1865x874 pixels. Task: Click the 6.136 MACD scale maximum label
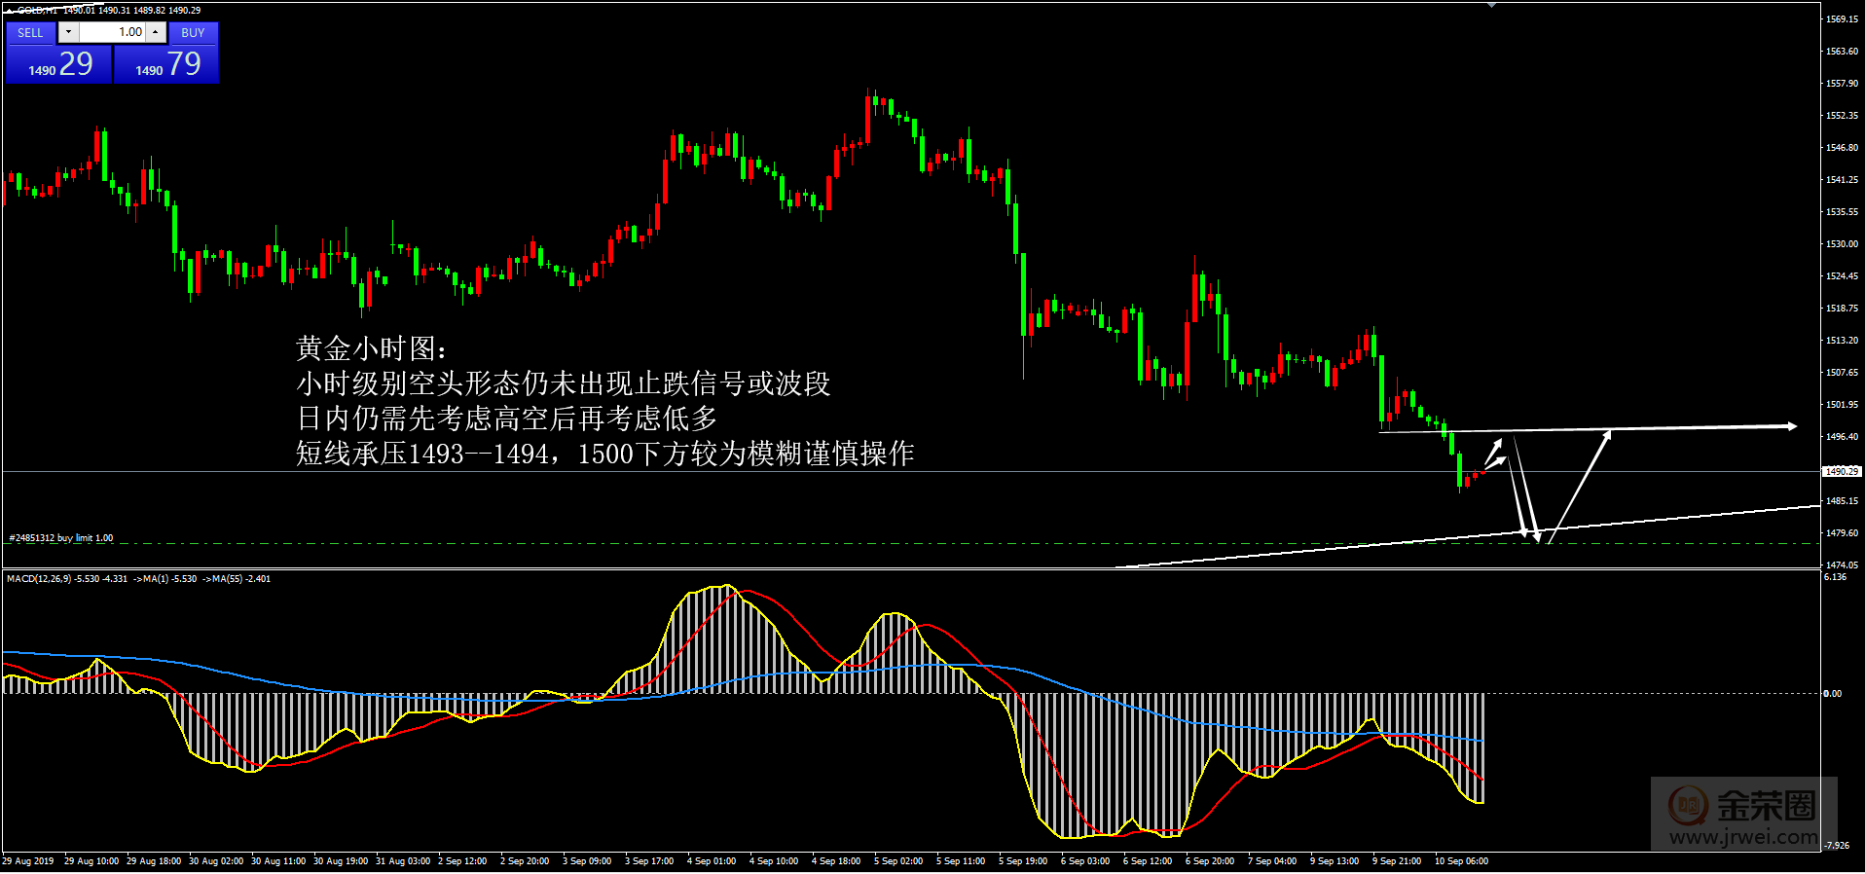[1835, 577]
